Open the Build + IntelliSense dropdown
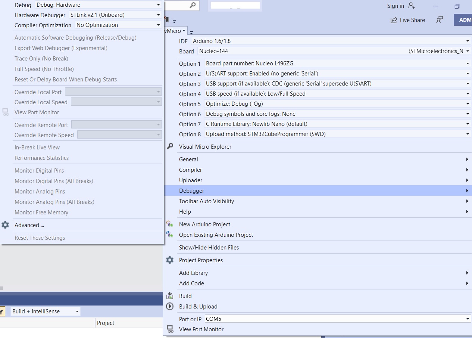Screen dimensions: 472x338 point(46,311)
